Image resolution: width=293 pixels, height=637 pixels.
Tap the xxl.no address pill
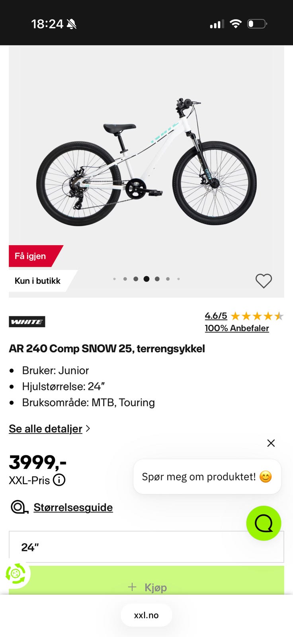tap(146, 615)
